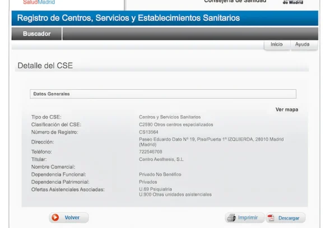This screenshot has height=228, width=325.
Task: Click Privado No Benéfico value
Action: pos(160,174)
